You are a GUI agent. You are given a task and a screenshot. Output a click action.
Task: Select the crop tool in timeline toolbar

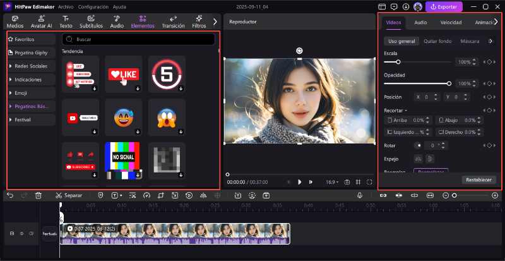(x=161, y=195)
